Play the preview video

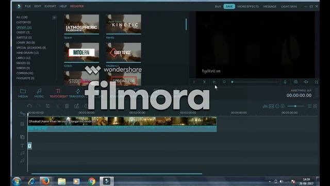click(x=214, y=82)
